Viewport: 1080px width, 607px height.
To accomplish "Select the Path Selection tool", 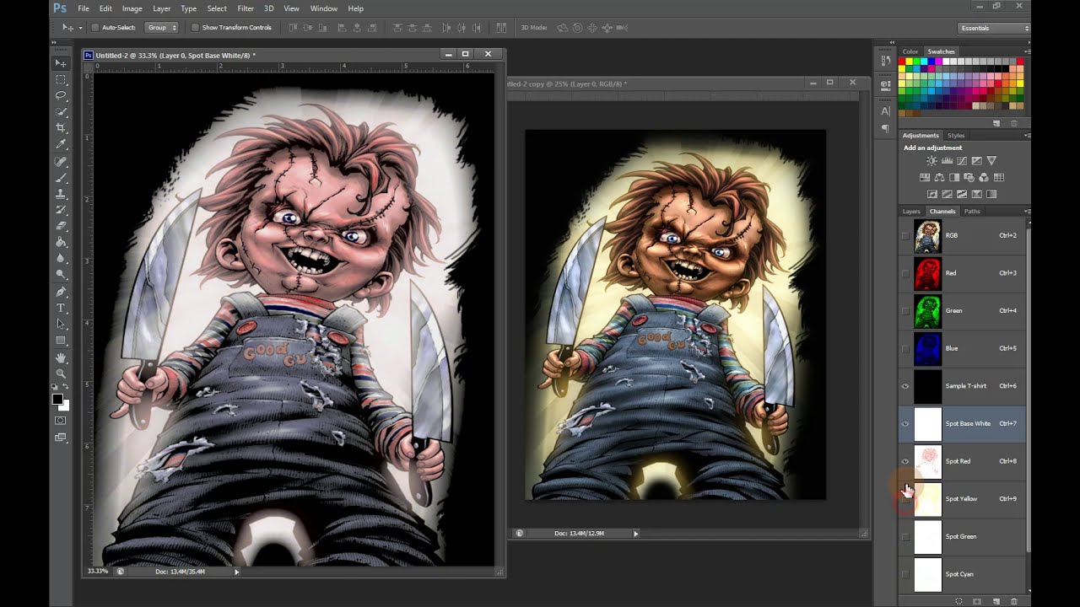I will coord(61,325).
